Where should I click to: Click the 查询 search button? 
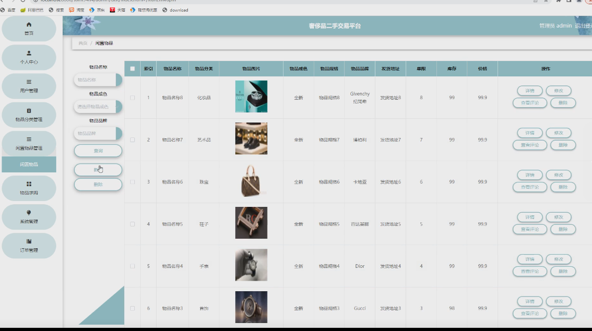point(98,151)
